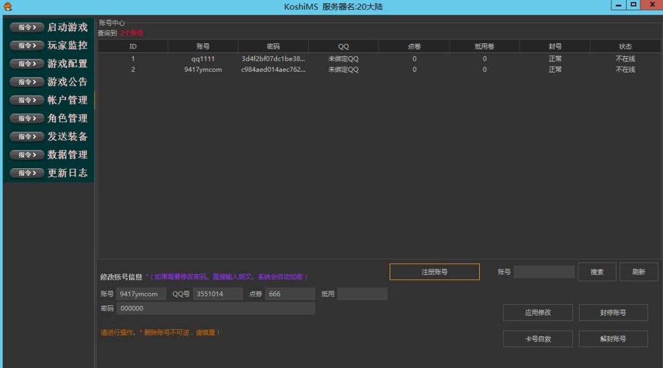Open the 启动游戏 menu item
This screenshot has height=368, width=663.
(x=67, y=27)
